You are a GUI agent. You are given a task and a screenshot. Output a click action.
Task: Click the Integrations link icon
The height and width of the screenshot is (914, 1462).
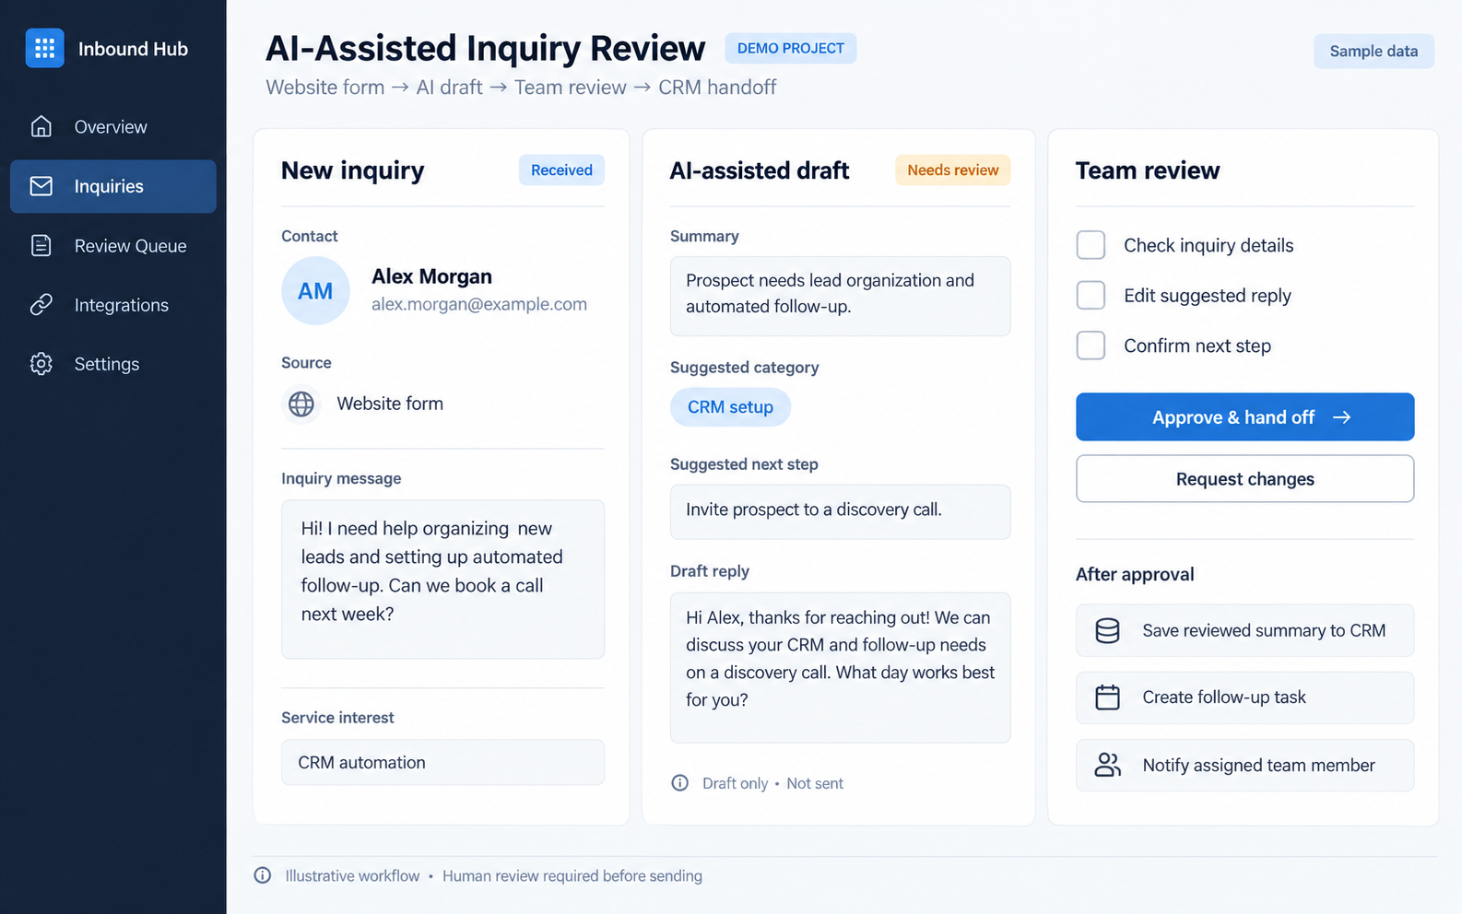click(41, 305)
